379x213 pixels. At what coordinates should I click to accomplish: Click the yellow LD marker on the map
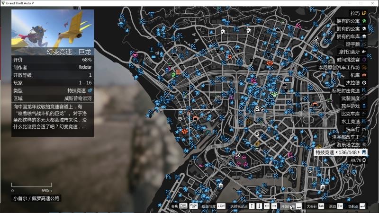[x=319, y=146]
